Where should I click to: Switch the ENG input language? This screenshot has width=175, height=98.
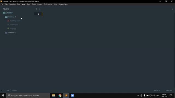pyautogui.click(x=157, y=96)
